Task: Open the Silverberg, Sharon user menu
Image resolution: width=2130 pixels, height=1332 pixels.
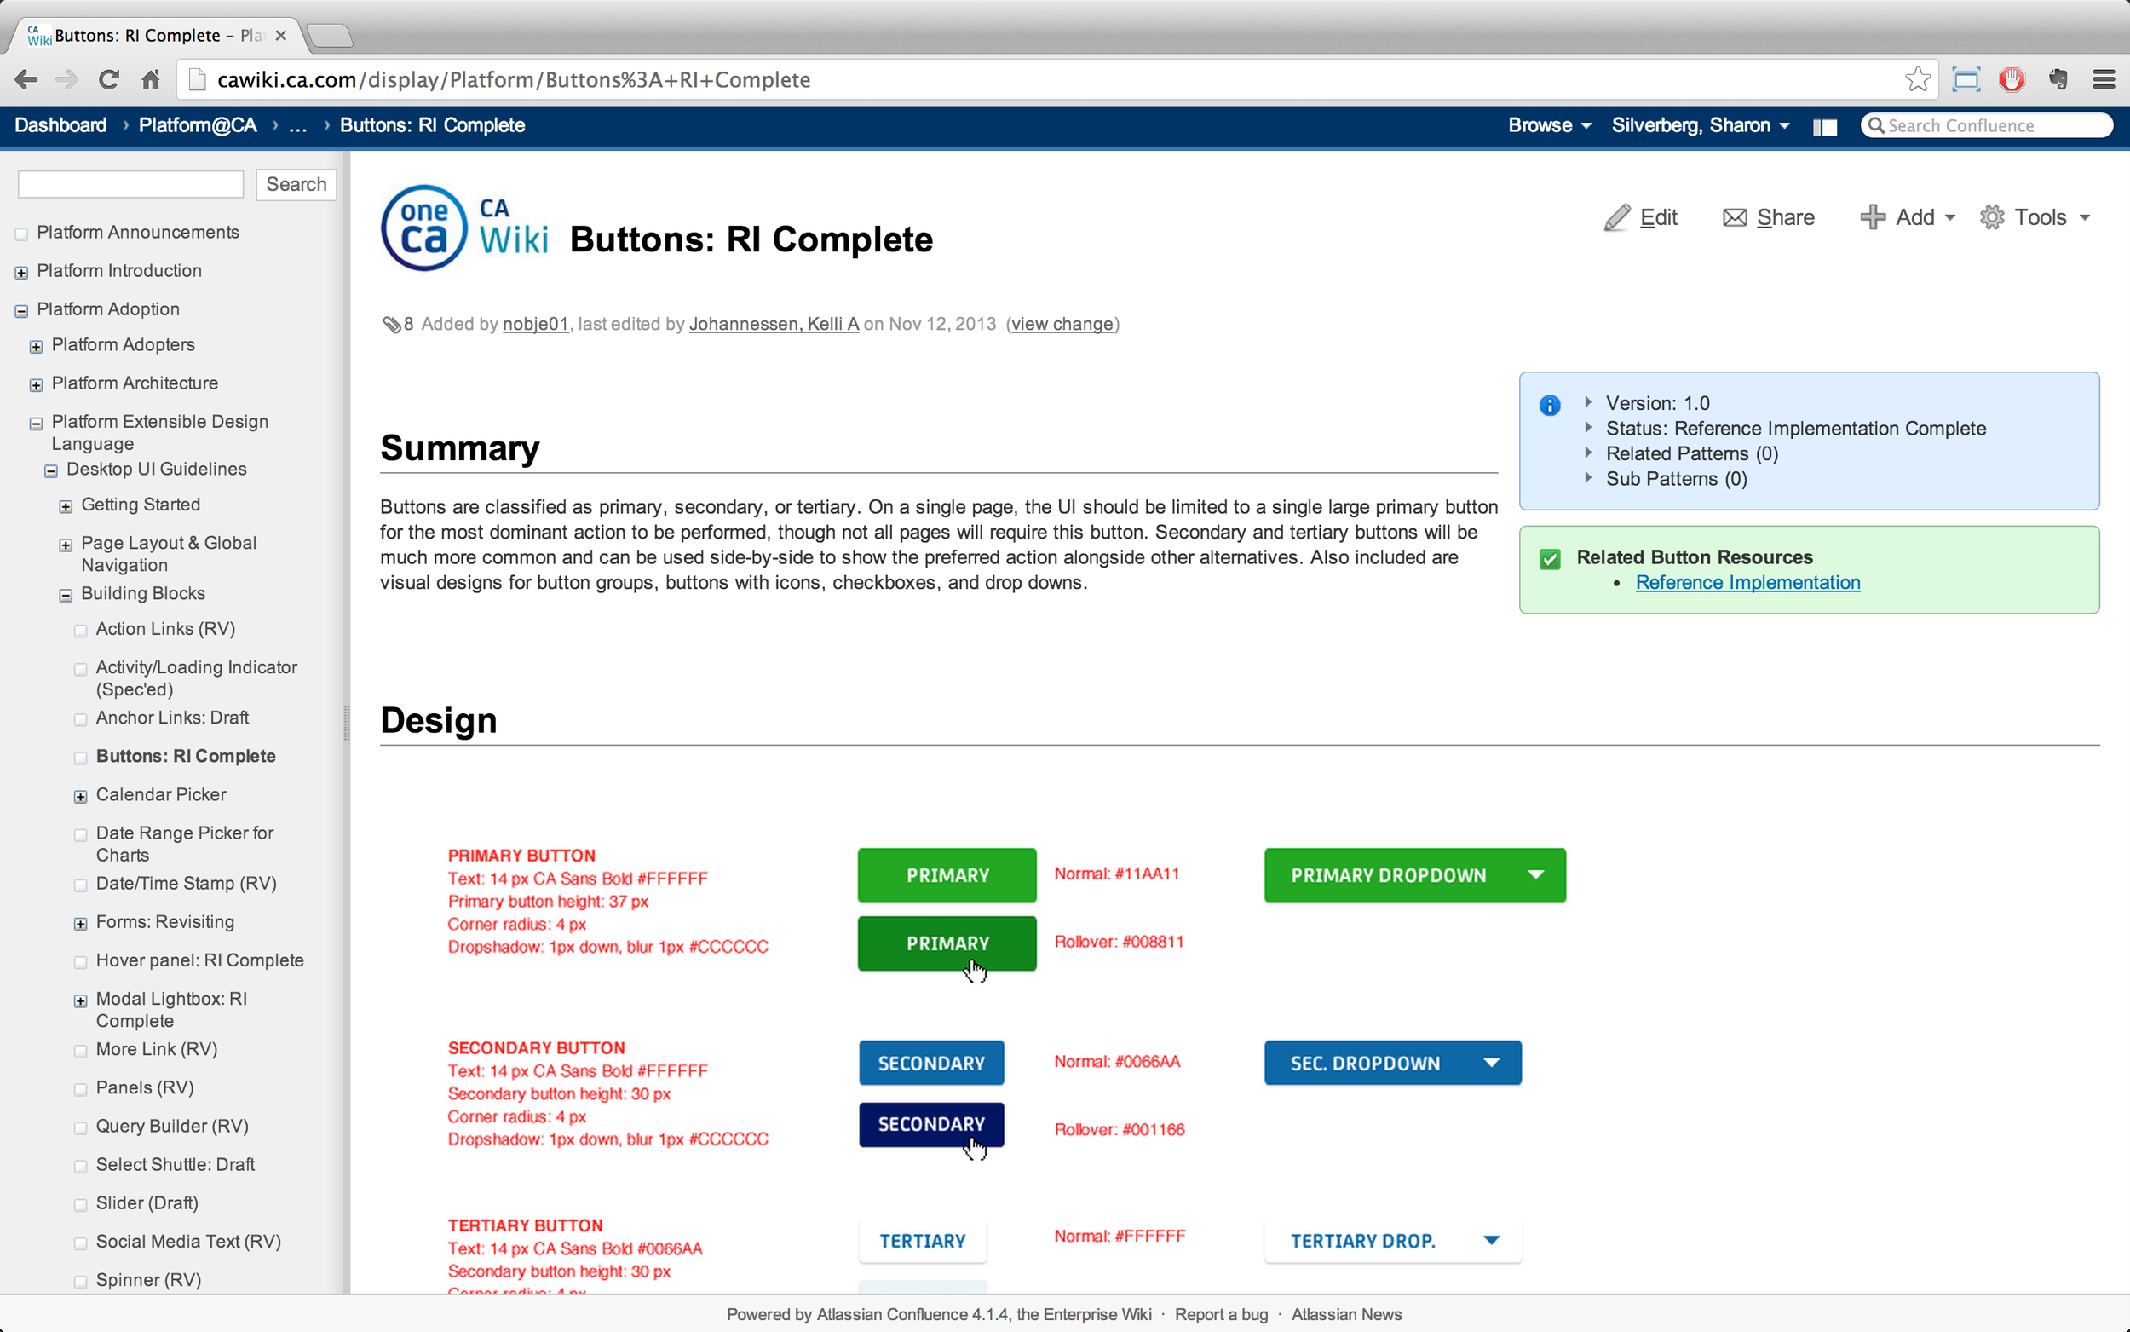Action: click(x=1700, y=125)
